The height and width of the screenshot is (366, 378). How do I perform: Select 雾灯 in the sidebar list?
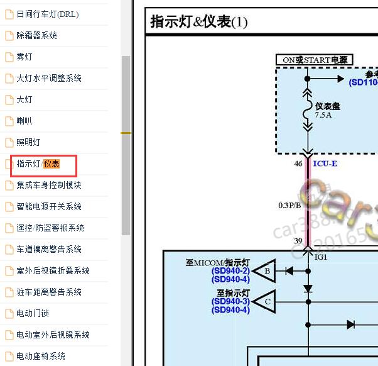tap(24, 57)
